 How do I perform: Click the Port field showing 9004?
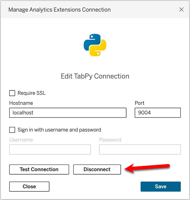[x=158, y=113]
